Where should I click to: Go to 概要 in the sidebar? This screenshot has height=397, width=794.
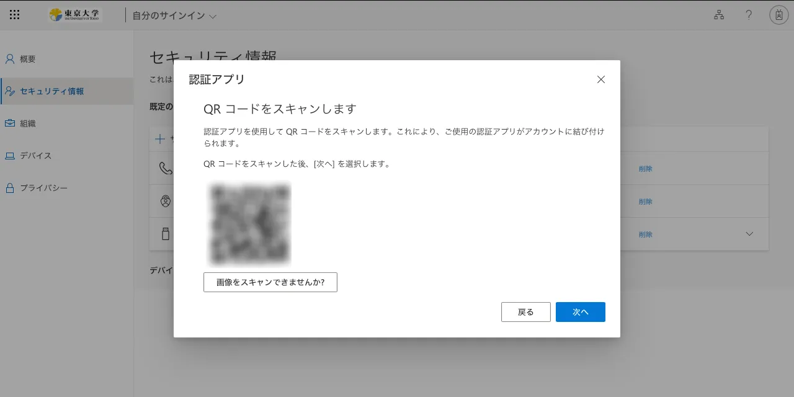28,59
